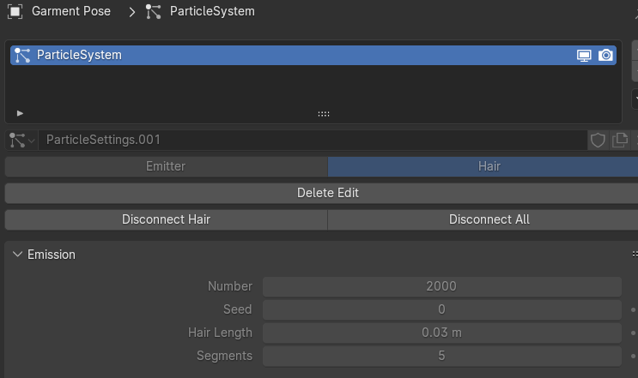The width and height of the screenshot is (638, 378).
Task: Click the particle icon in the ParticleSystem list row
Action: 22,55
